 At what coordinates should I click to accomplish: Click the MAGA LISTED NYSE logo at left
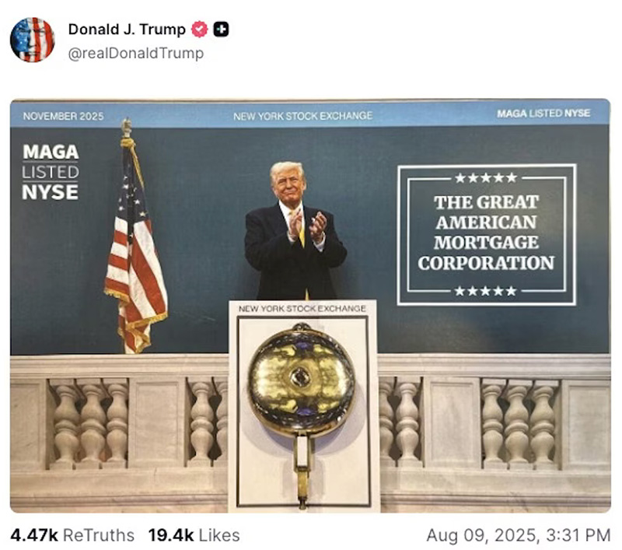(x=51, y=172)
